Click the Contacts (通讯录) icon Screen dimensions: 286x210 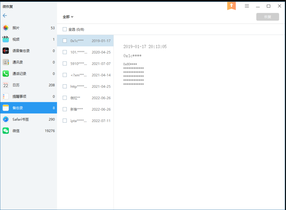tap(6, 62)
